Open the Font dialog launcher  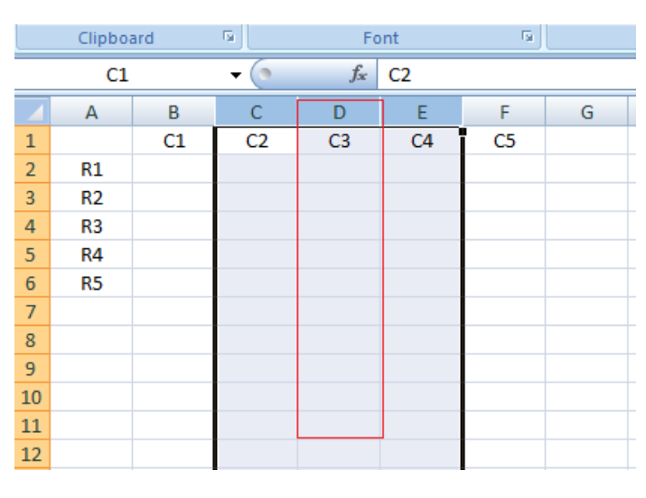tap(526, 39)
